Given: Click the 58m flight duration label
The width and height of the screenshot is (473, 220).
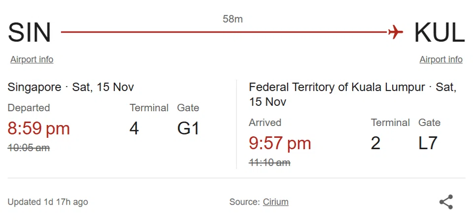Looking at the screenshot, I should coord(233,19).
